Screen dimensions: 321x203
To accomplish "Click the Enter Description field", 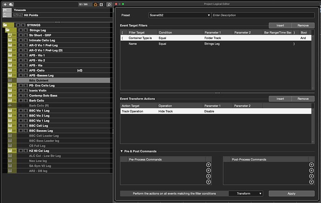I will [263, 15].
